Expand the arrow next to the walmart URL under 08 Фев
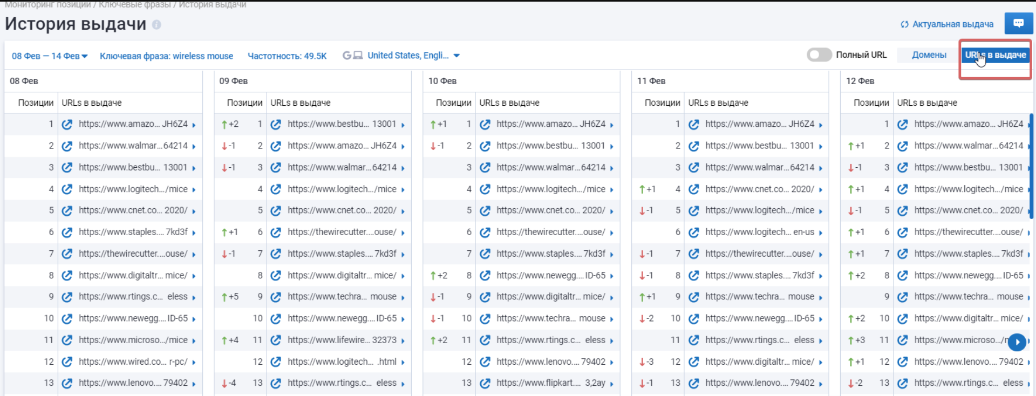 tap(194, 146)
